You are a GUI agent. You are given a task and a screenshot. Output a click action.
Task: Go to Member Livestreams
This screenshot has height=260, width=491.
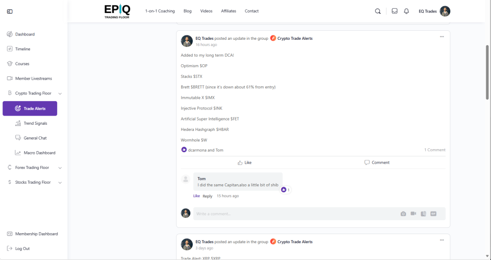(34, 78)
